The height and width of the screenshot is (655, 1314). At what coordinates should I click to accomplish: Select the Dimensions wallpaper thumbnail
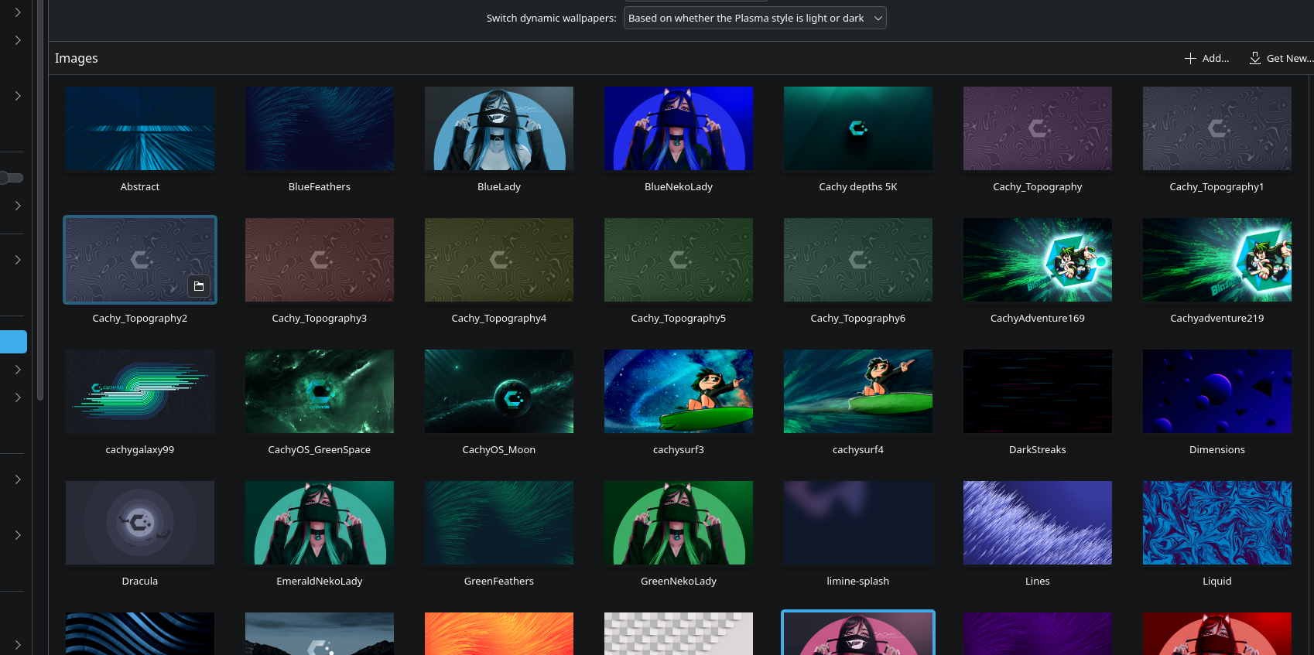click(1217, 391)
